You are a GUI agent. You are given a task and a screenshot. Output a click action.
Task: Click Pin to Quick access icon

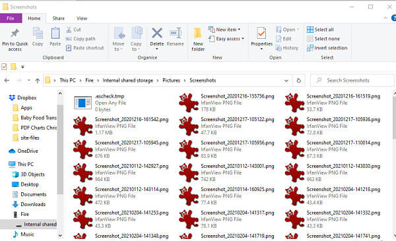15,33
